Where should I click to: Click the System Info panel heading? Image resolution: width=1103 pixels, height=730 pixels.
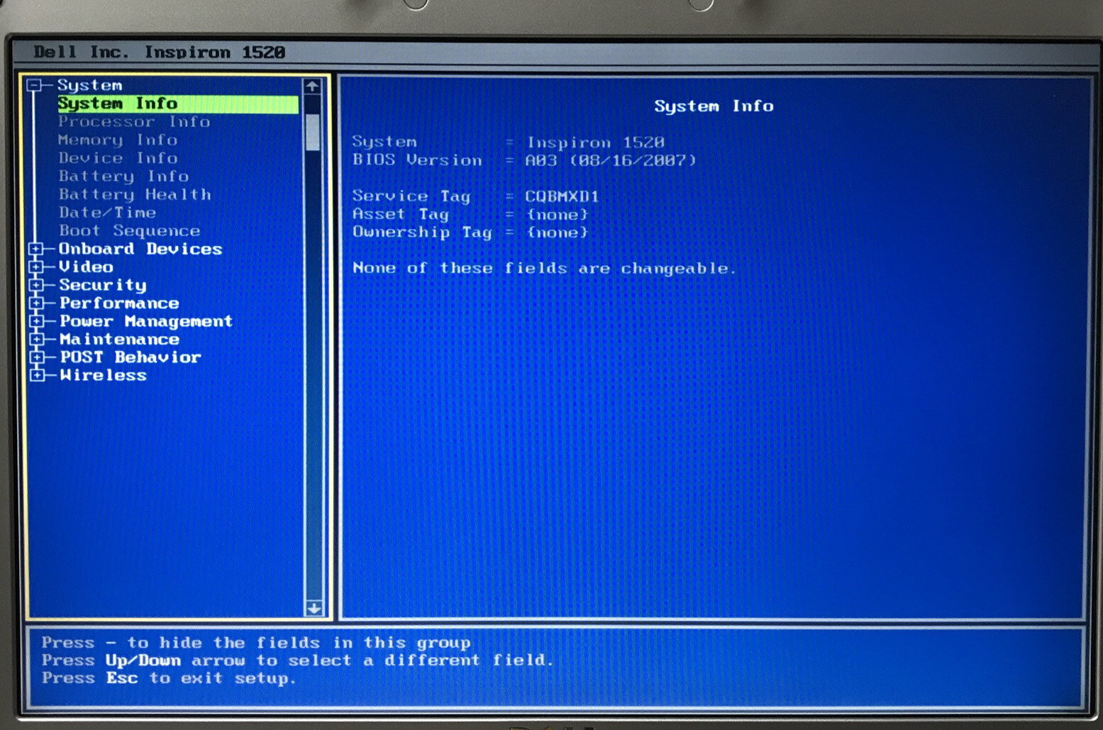tap(714, 106)
